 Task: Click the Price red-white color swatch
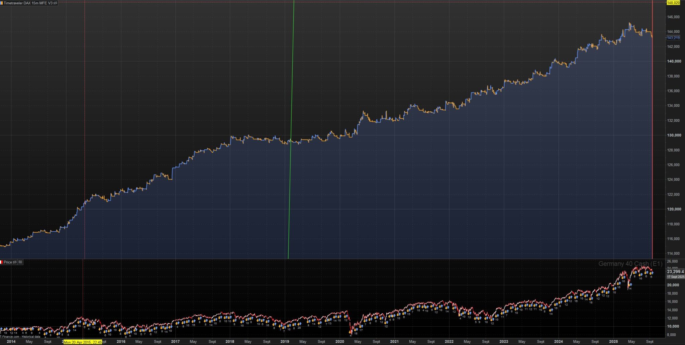click(1, 262)
